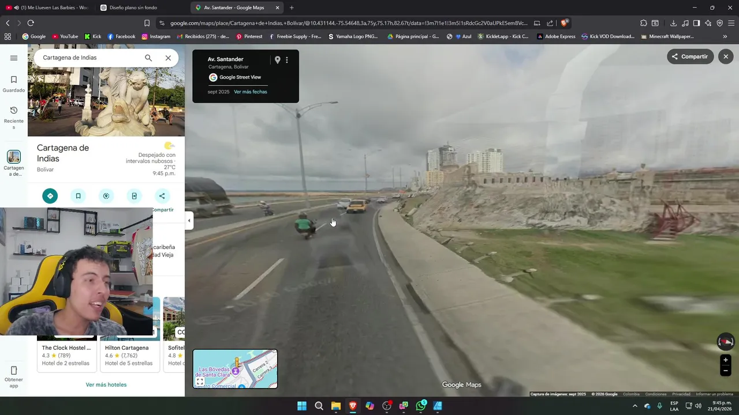Open browser main menu
Screen dimensions: 739x415
(x=731, y=23)
